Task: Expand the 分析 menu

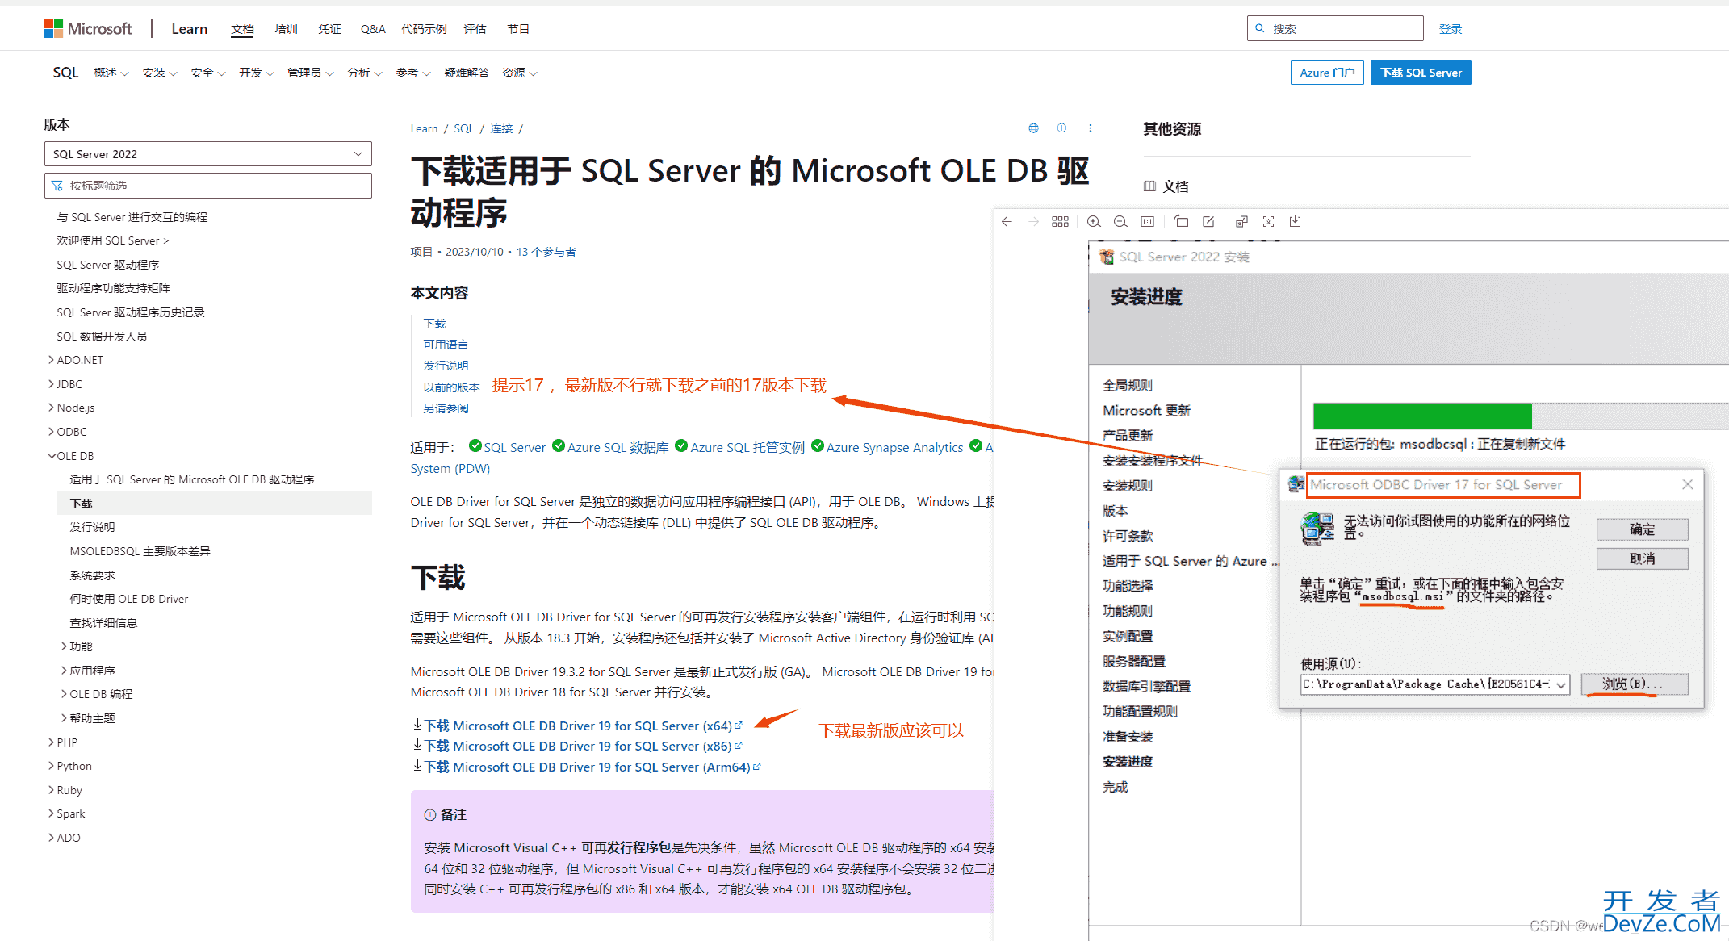Action: click(x=364, y=73)
